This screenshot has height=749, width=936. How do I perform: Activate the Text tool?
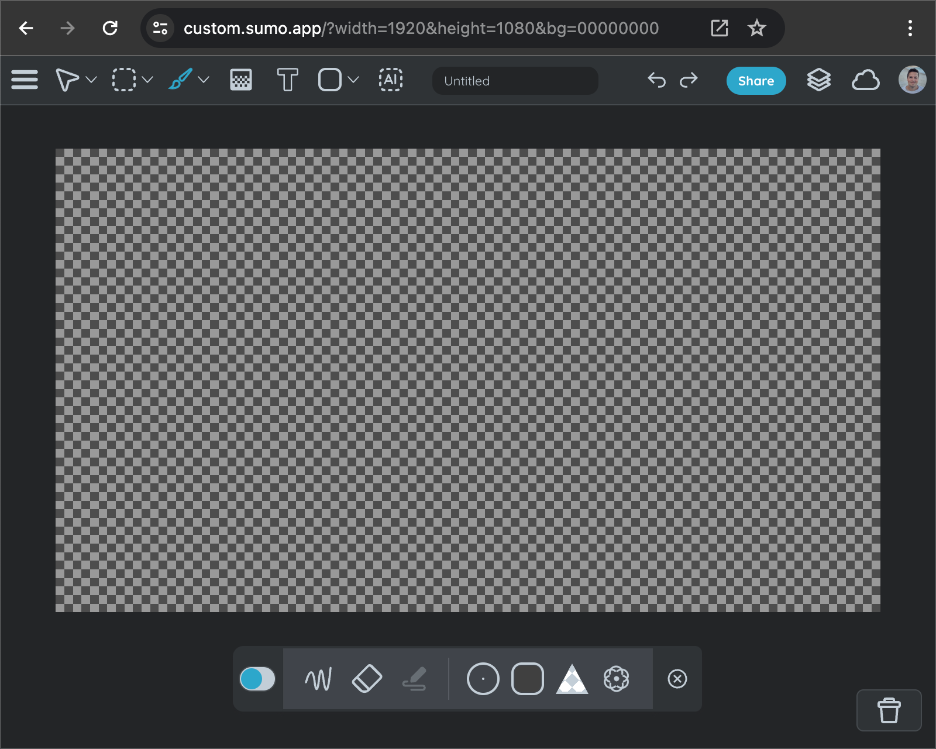tap(286, 80)
